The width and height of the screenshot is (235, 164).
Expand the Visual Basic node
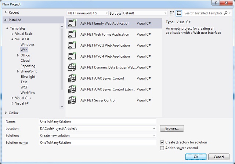(12, 34)
